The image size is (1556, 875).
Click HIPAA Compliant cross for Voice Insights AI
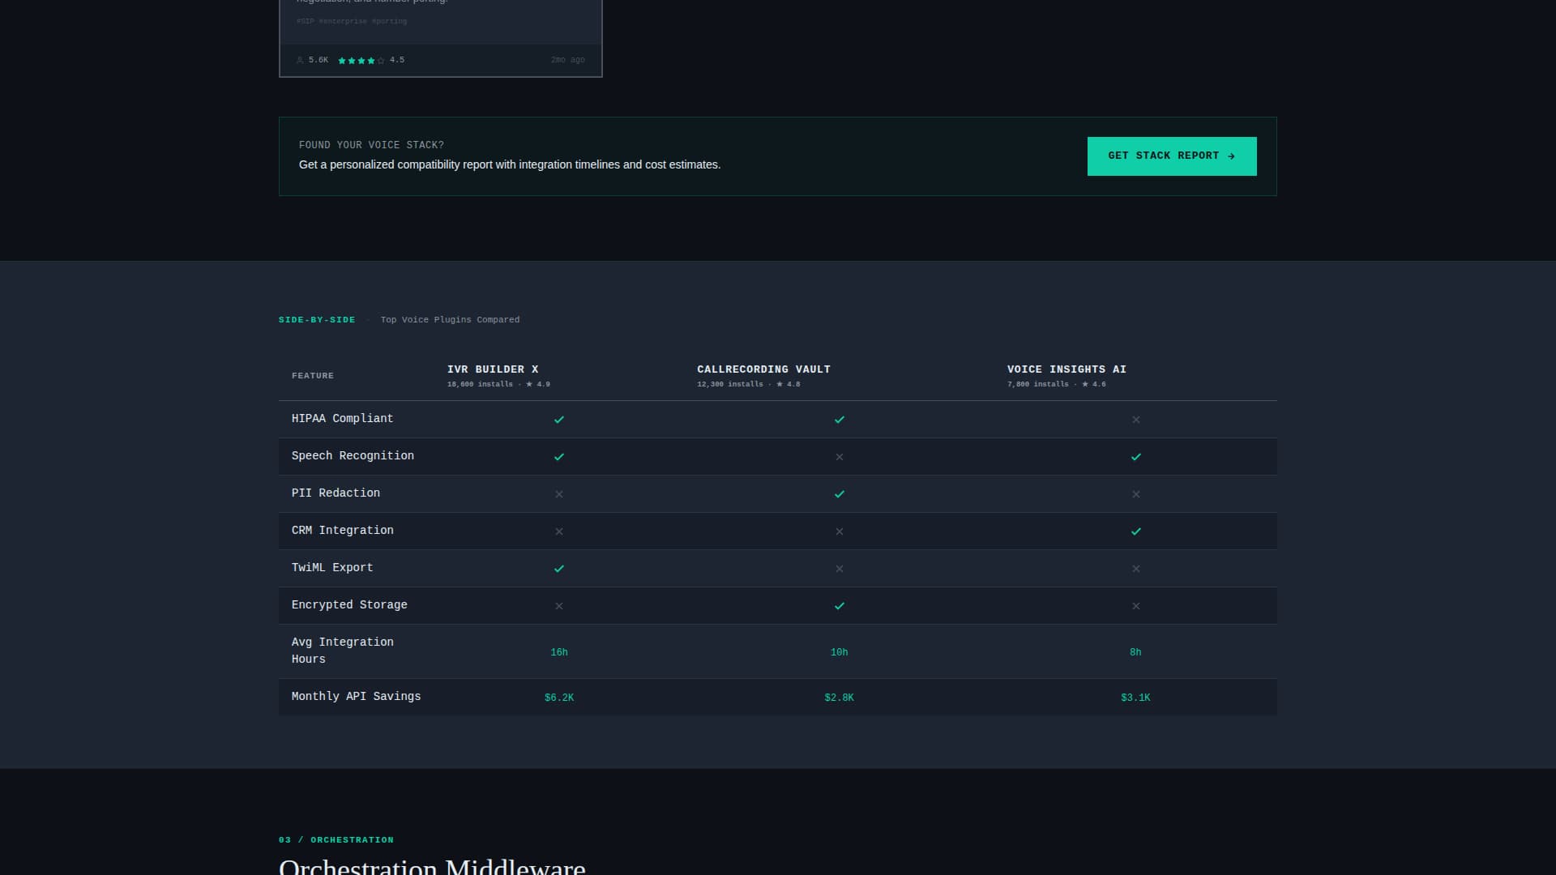click(x=1136, y=420)
